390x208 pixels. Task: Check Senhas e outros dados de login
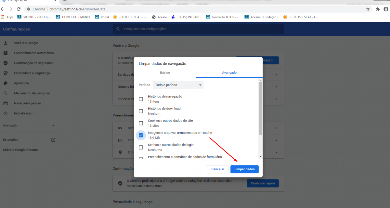click(141, 147)
